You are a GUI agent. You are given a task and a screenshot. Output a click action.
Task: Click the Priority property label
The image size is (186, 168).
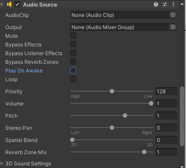14,92
